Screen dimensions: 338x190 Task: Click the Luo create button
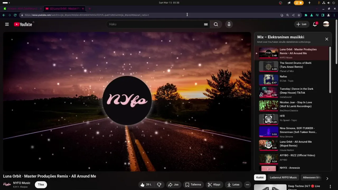coord(301,24)
